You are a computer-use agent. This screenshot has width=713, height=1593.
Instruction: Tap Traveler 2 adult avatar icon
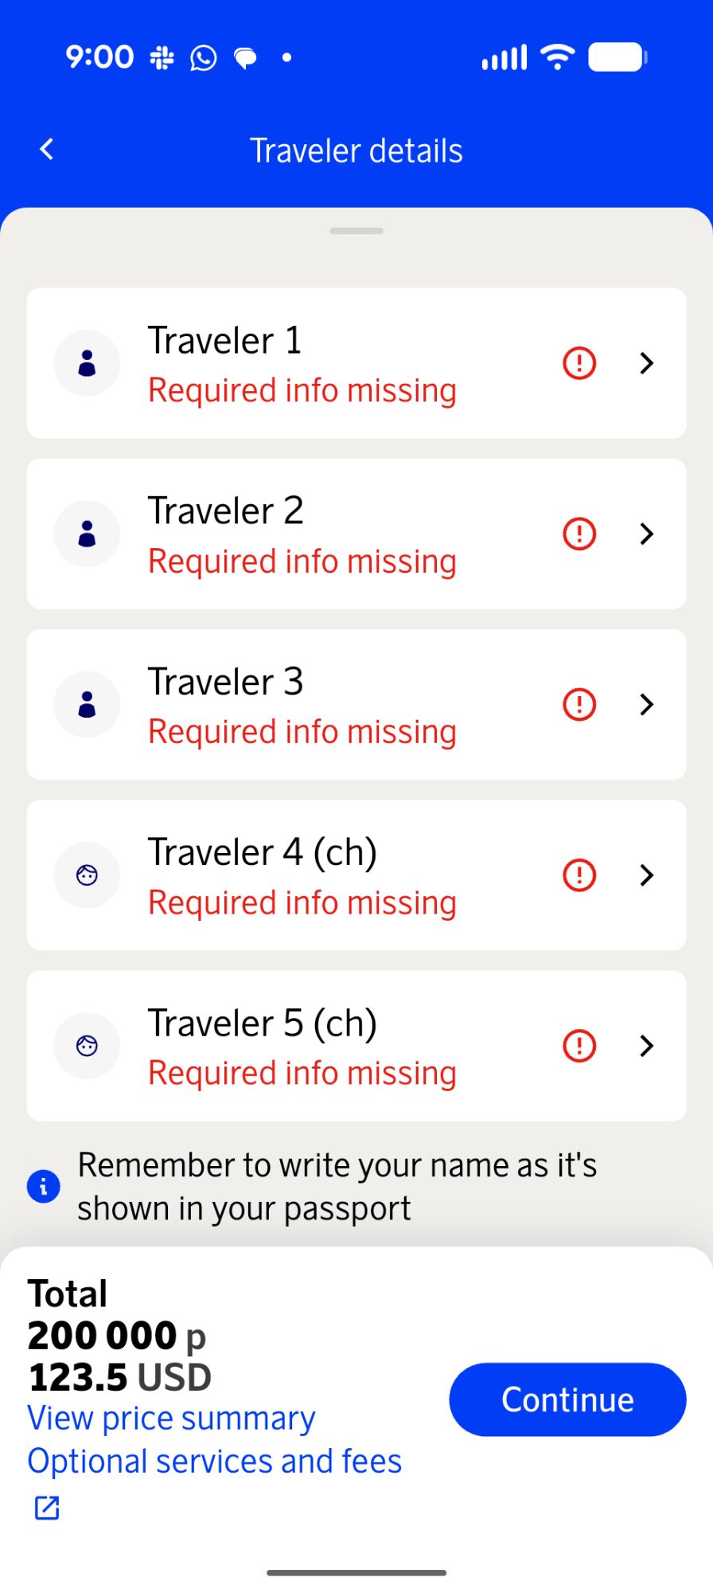[x=87, y=534]
